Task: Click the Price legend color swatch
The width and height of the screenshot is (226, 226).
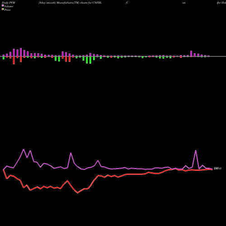Action: click(3, 9)
